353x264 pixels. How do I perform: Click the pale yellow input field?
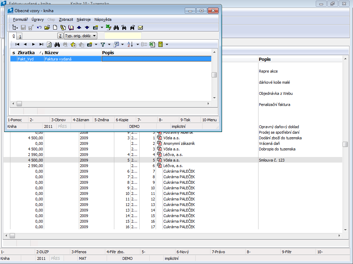[123, 36]
